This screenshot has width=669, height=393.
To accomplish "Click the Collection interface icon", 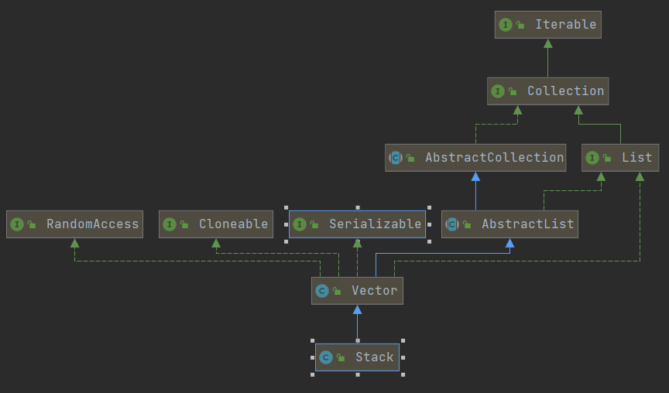I will tap(498, 91).
